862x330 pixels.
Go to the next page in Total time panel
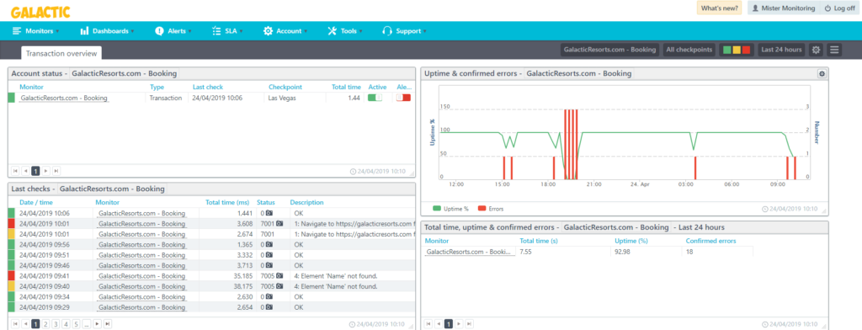(x=459, y=324)
